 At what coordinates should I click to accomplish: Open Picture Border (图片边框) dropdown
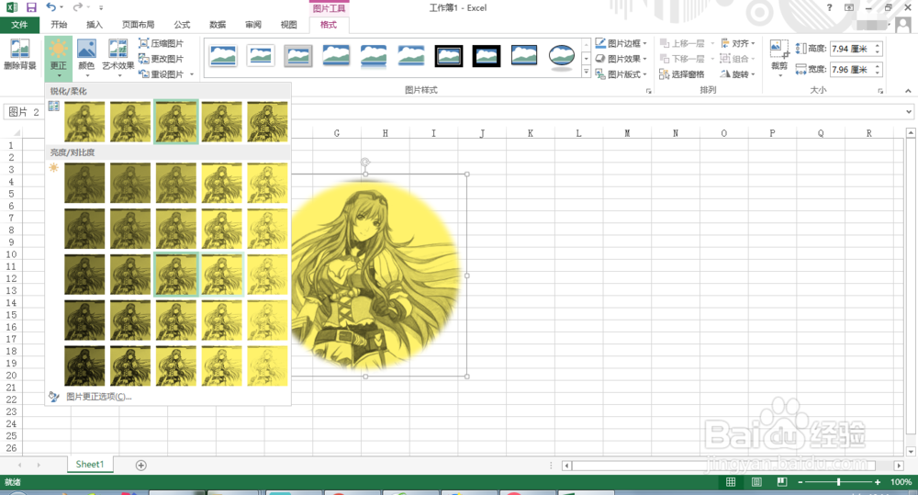click(621, 43)
